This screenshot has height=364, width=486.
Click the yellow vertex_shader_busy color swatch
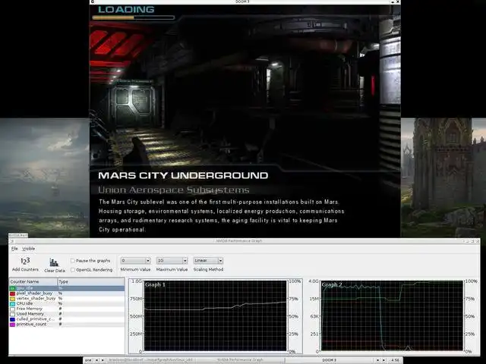(x=12, y=299)
